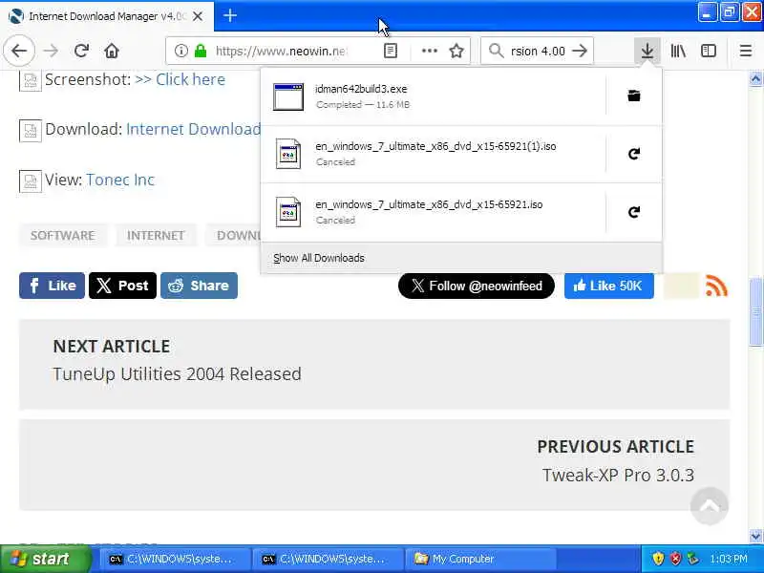Open the orange RSS feed icon
764x573 pixels.
coord(716,286)
